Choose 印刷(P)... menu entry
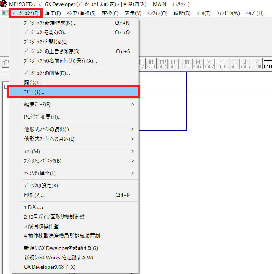Screen dimensions: 272x274 pos(74,195)
